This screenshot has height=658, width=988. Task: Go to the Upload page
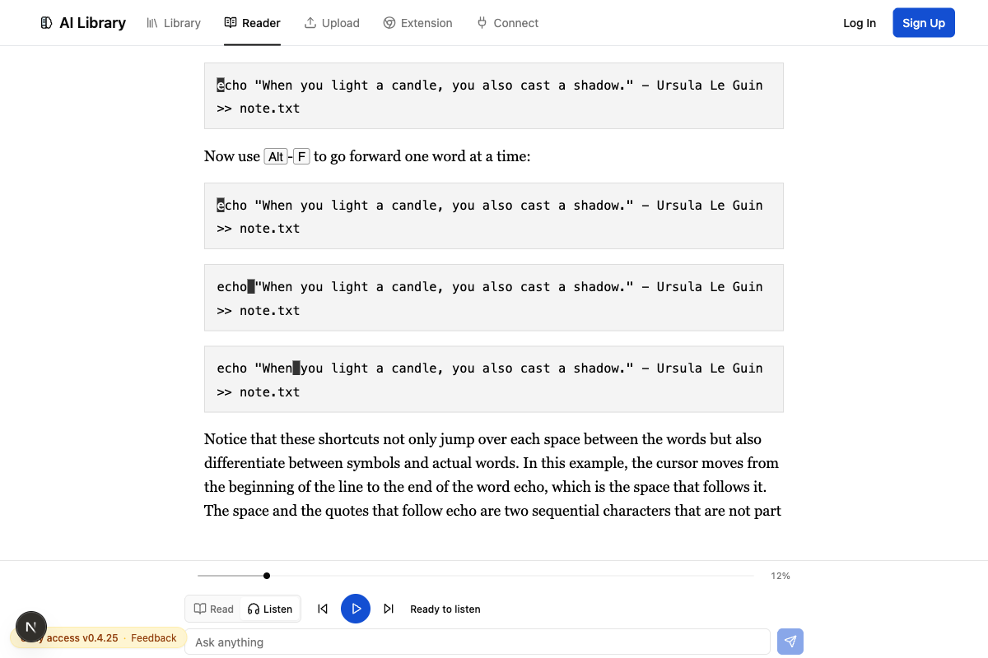(x=332, y=23)
